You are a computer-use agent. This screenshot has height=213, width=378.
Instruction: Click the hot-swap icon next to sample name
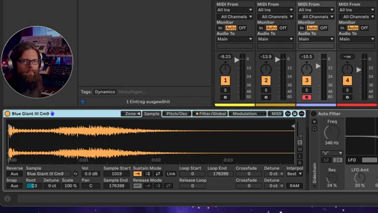(x=76, y=173)
